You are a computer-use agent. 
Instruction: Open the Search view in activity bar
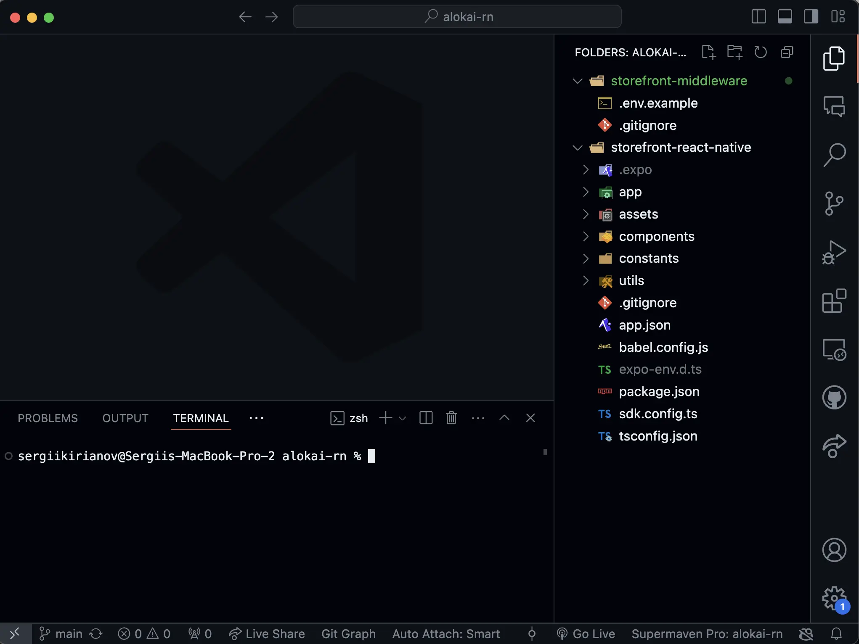click(x=834, y=155)
